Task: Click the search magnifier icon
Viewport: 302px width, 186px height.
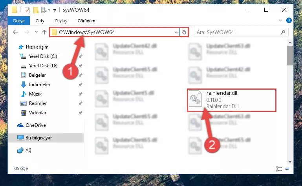Action: [283, 32]
